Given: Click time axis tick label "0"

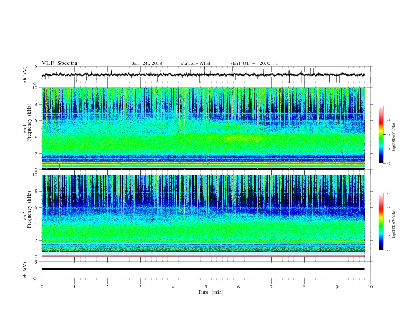Looking at the screenshot, I should (x=42, y=287).
